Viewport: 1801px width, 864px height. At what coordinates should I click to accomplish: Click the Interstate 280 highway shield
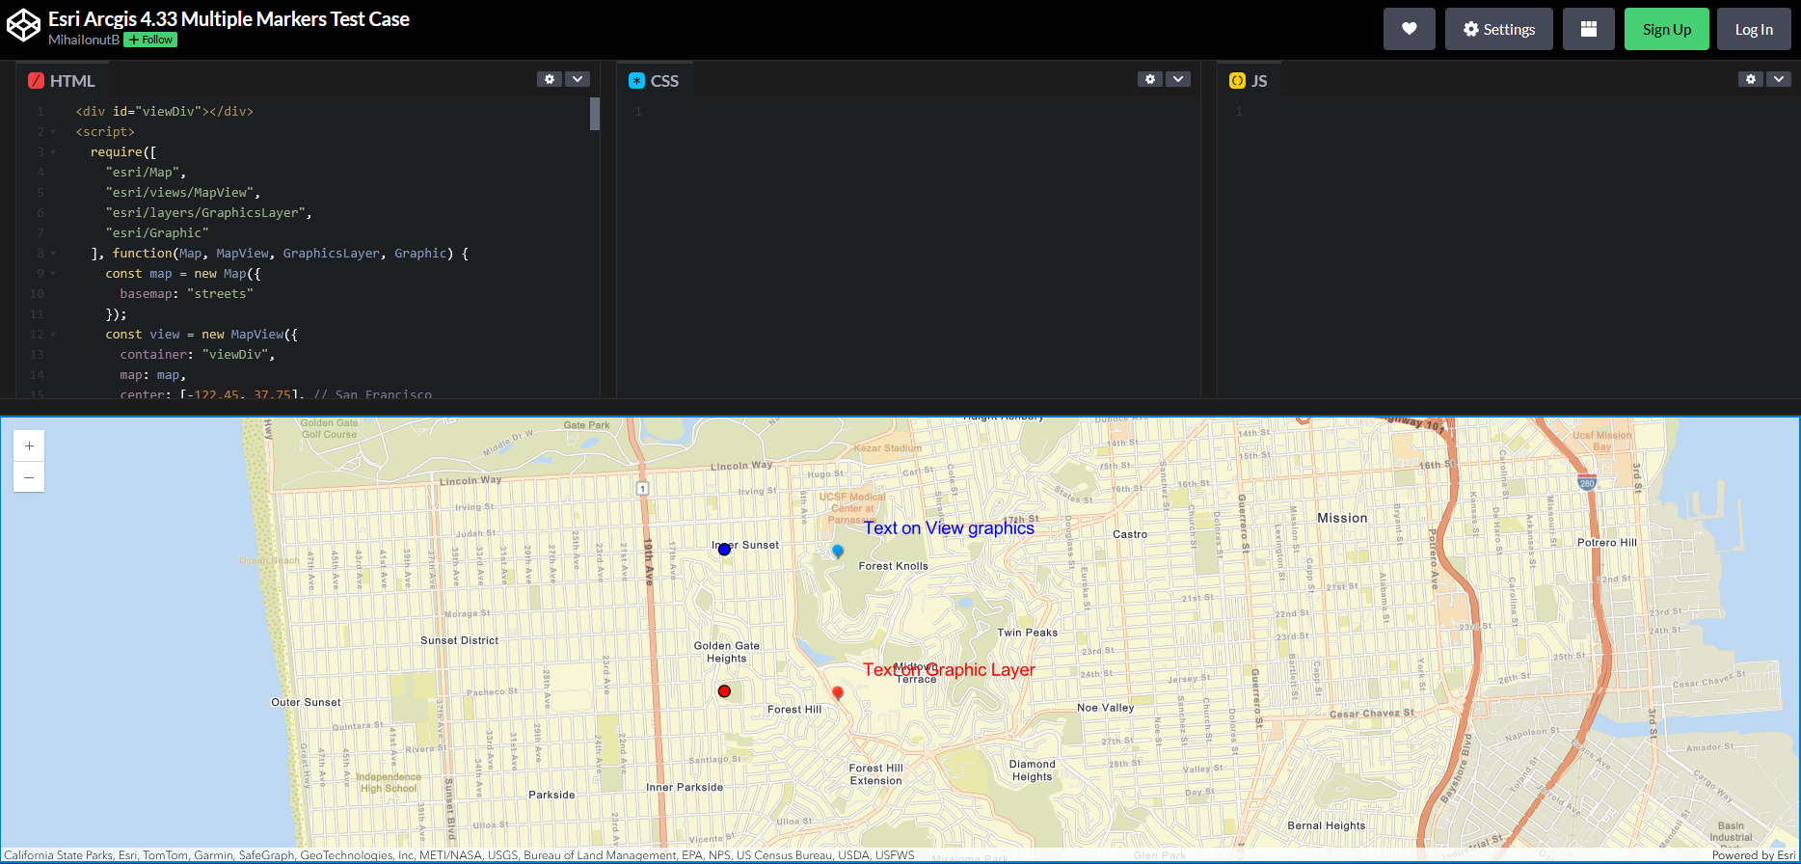1587,483
